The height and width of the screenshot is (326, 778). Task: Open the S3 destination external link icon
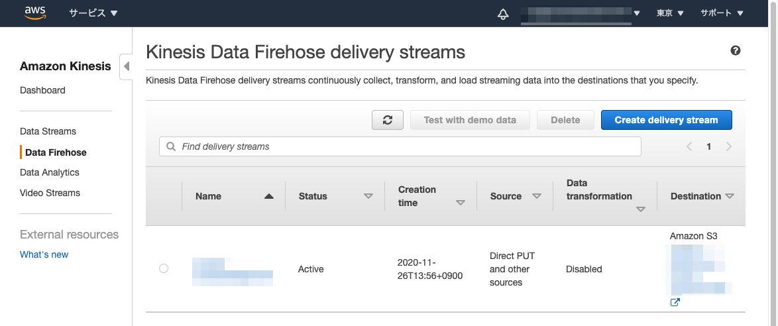coord(675,302)
